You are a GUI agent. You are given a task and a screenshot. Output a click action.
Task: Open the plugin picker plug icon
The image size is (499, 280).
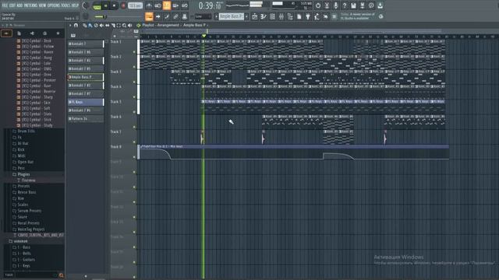(x=308, y=16)
